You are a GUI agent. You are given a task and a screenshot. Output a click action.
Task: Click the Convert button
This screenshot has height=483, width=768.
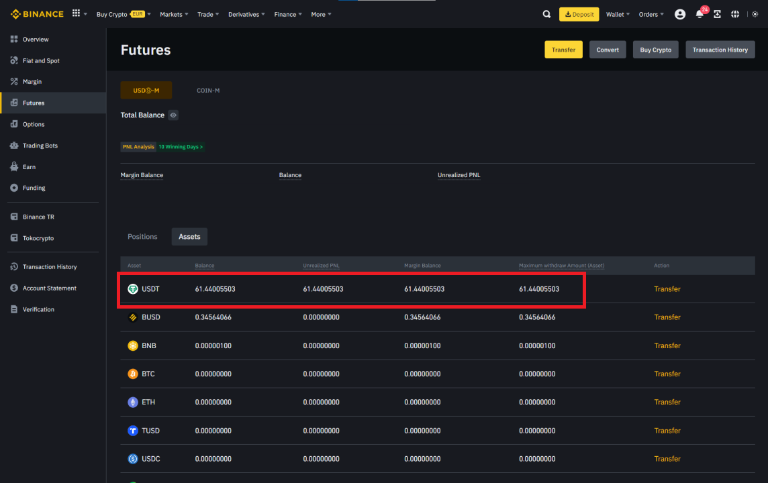(608, 50)
